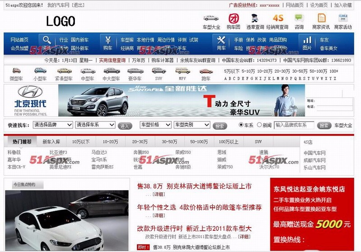Select the 车系 radio button

(241, 125)
